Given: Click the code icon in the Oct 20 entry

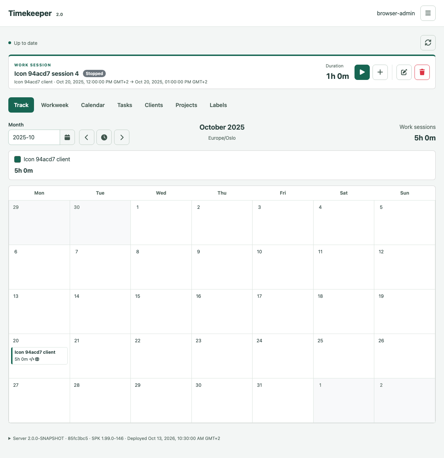Looking at the screenshot, I should click(x=32, y=359).
